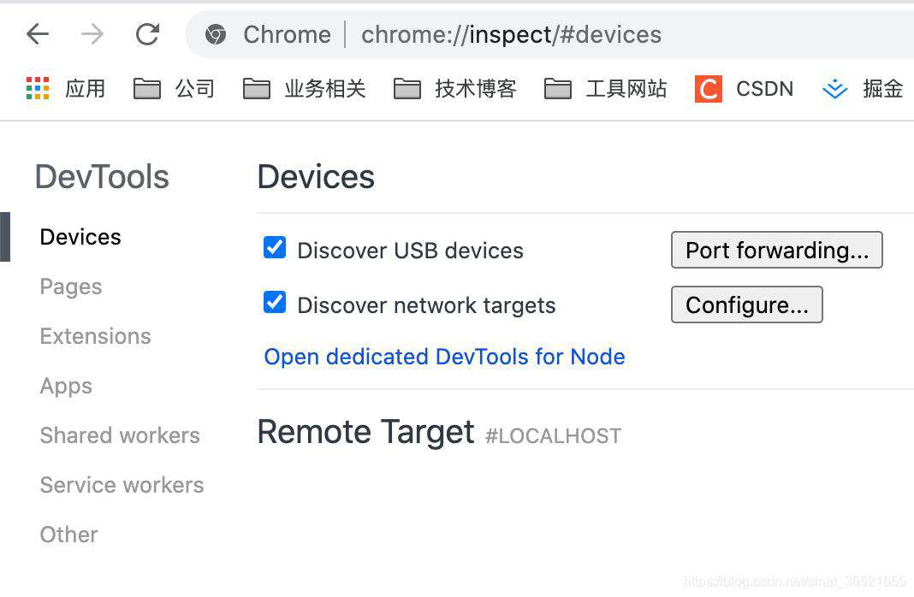Expand the 业务相关 bookmark folder
The height and width of the screenshot is (597, 914).
tap(305, 89)
